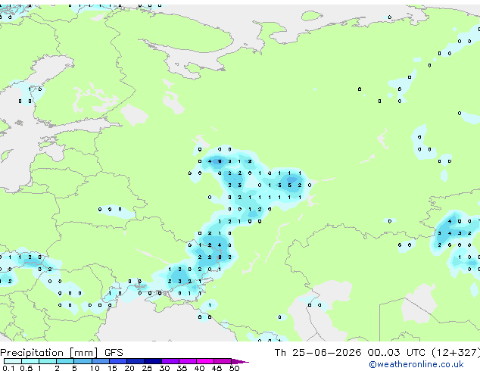This screenshot has height=371, width=480.
Task: Pick the 40–45 mm magenta legend swatch
Action: pos(205,361)
